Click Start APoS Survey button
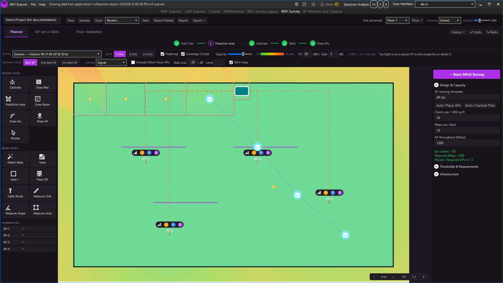The height and width of the screenshot is (283, 503). (x=467, y=74)
